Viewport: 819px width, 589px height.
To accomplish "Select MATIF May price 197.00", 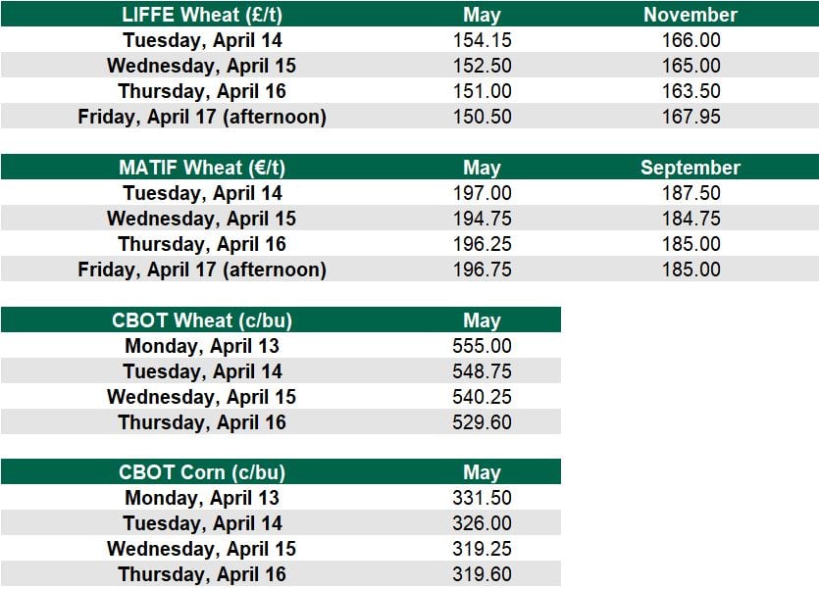I will point(482,193).
